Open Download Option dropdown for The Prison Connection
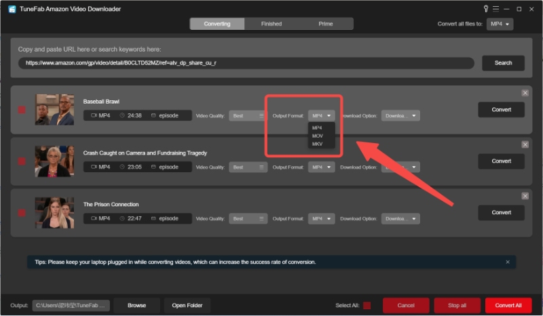 (400, 219)
